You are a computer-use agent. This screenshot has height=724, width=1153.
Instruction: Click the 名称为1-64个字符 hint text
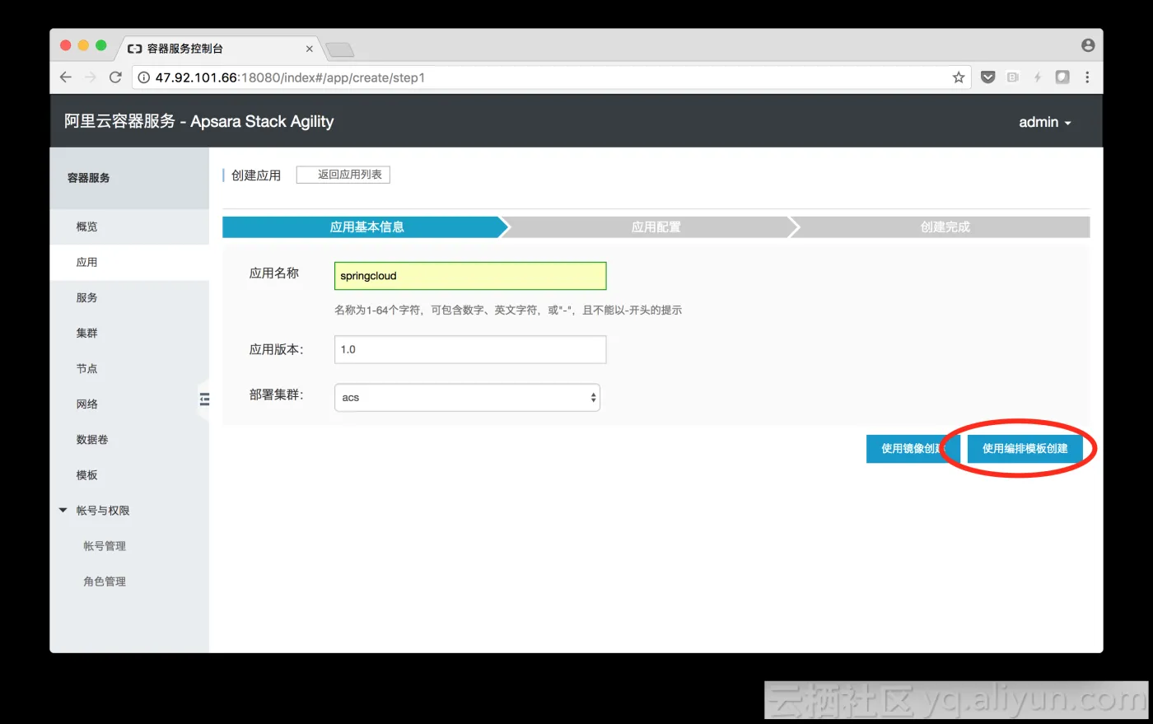pos(508,311)
